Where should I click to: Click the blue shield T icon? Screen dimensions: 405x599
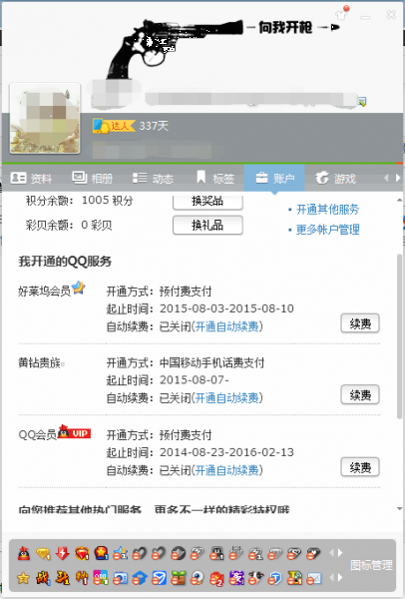(274, 578)
